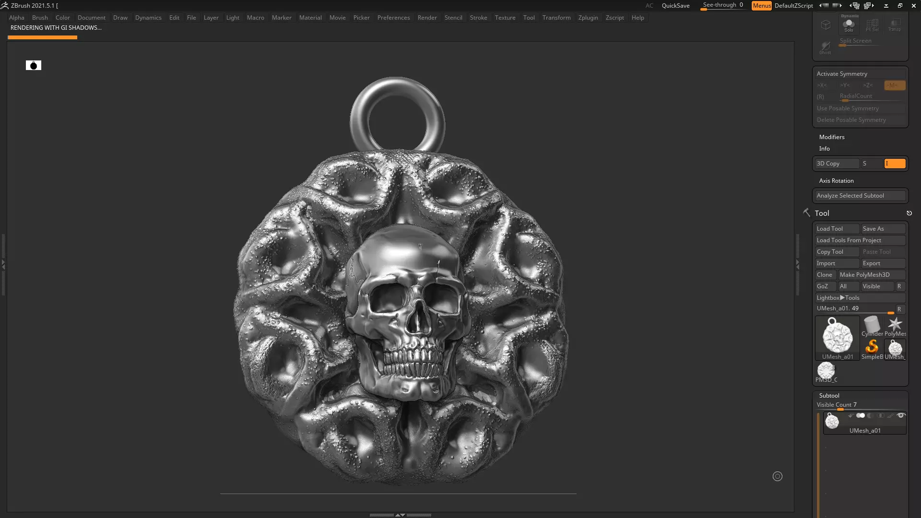Click the ZBrush logo icon in title bar
The width and height of the screenshot is (921, 518).
point(5,5)
